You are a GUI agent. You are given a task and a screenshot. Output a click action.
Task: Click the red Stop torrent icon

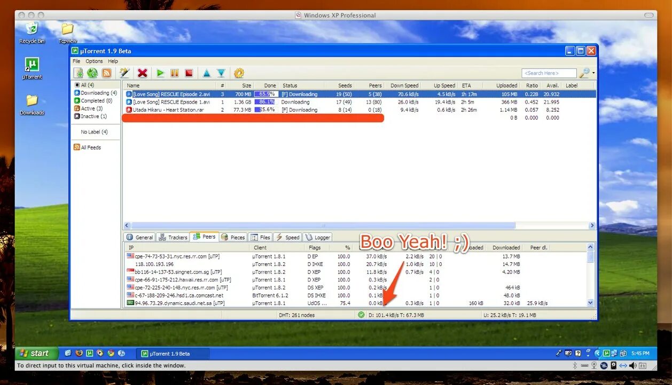click(189, 73)
